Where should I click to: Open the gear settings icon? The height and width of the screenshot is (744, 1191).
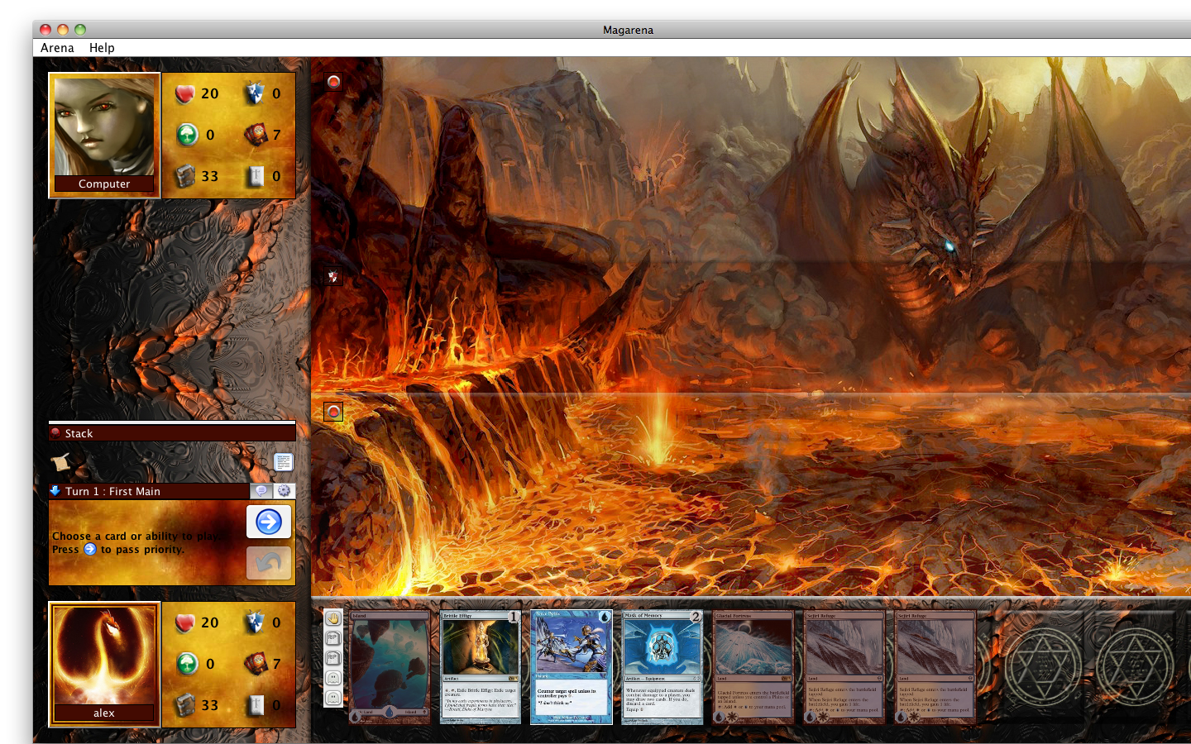pyautogui.click(x=284, y=491)
